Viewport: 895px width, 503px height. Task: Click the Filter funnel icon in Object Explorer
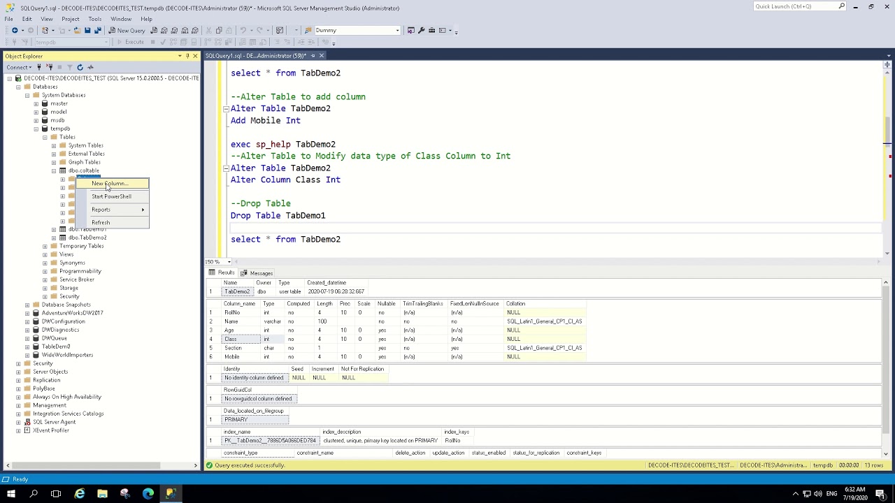coord(69,67)
